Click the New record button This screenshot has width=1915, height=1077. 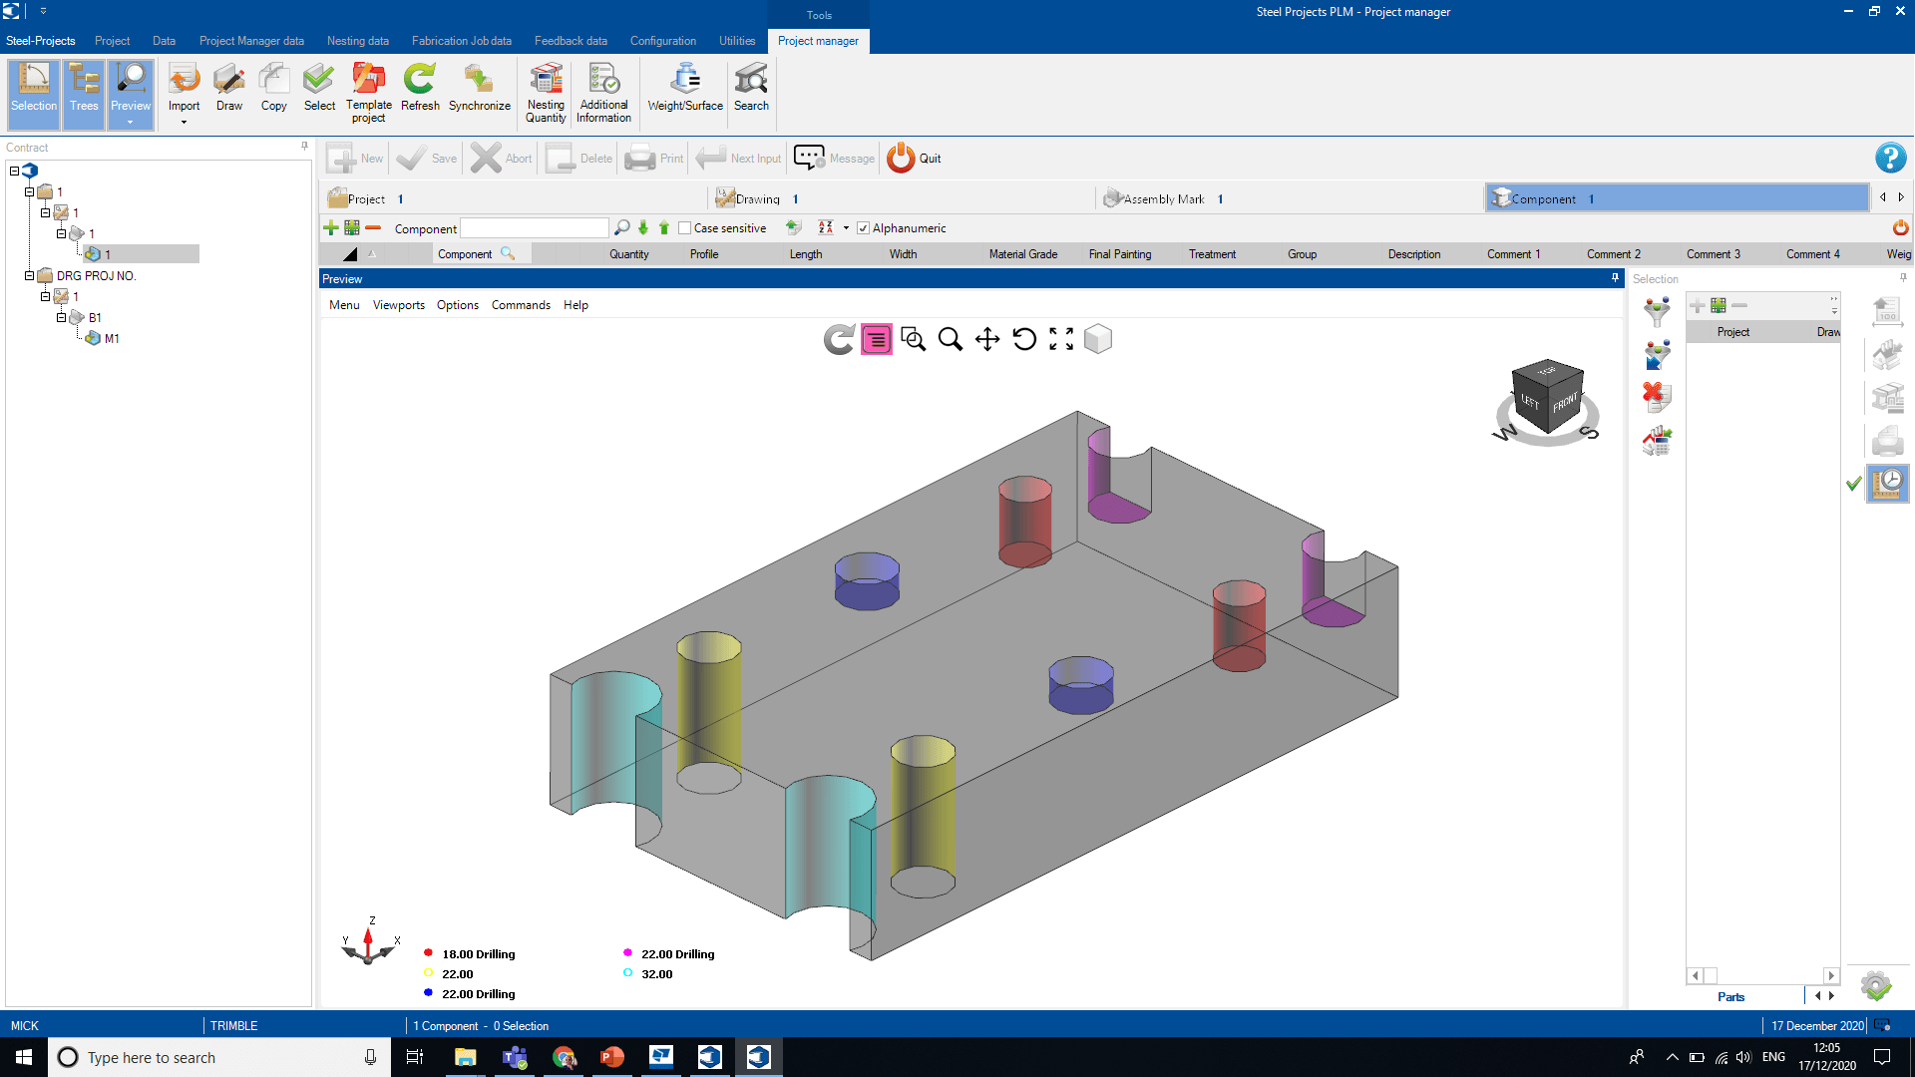click(x=355, y=158)
